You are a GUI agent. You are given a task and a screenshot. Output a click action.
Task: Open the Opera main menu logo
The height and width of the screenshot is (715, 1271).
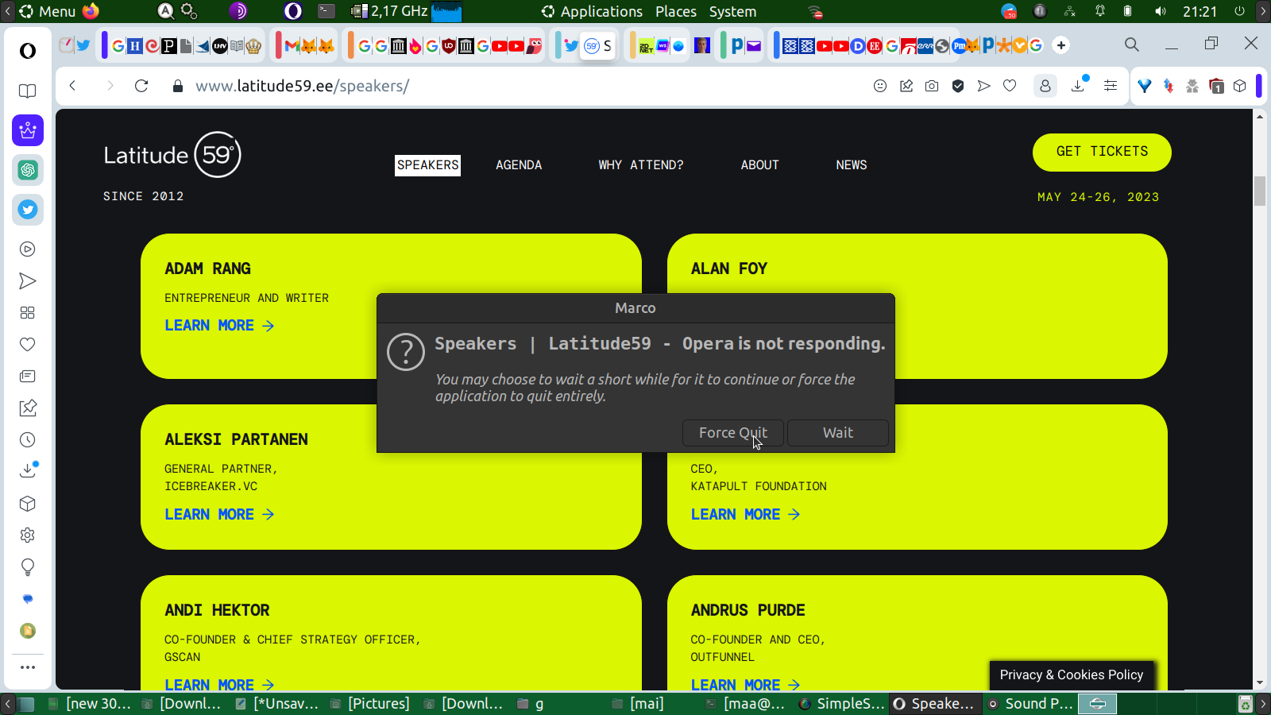click(x=28, y=51)
